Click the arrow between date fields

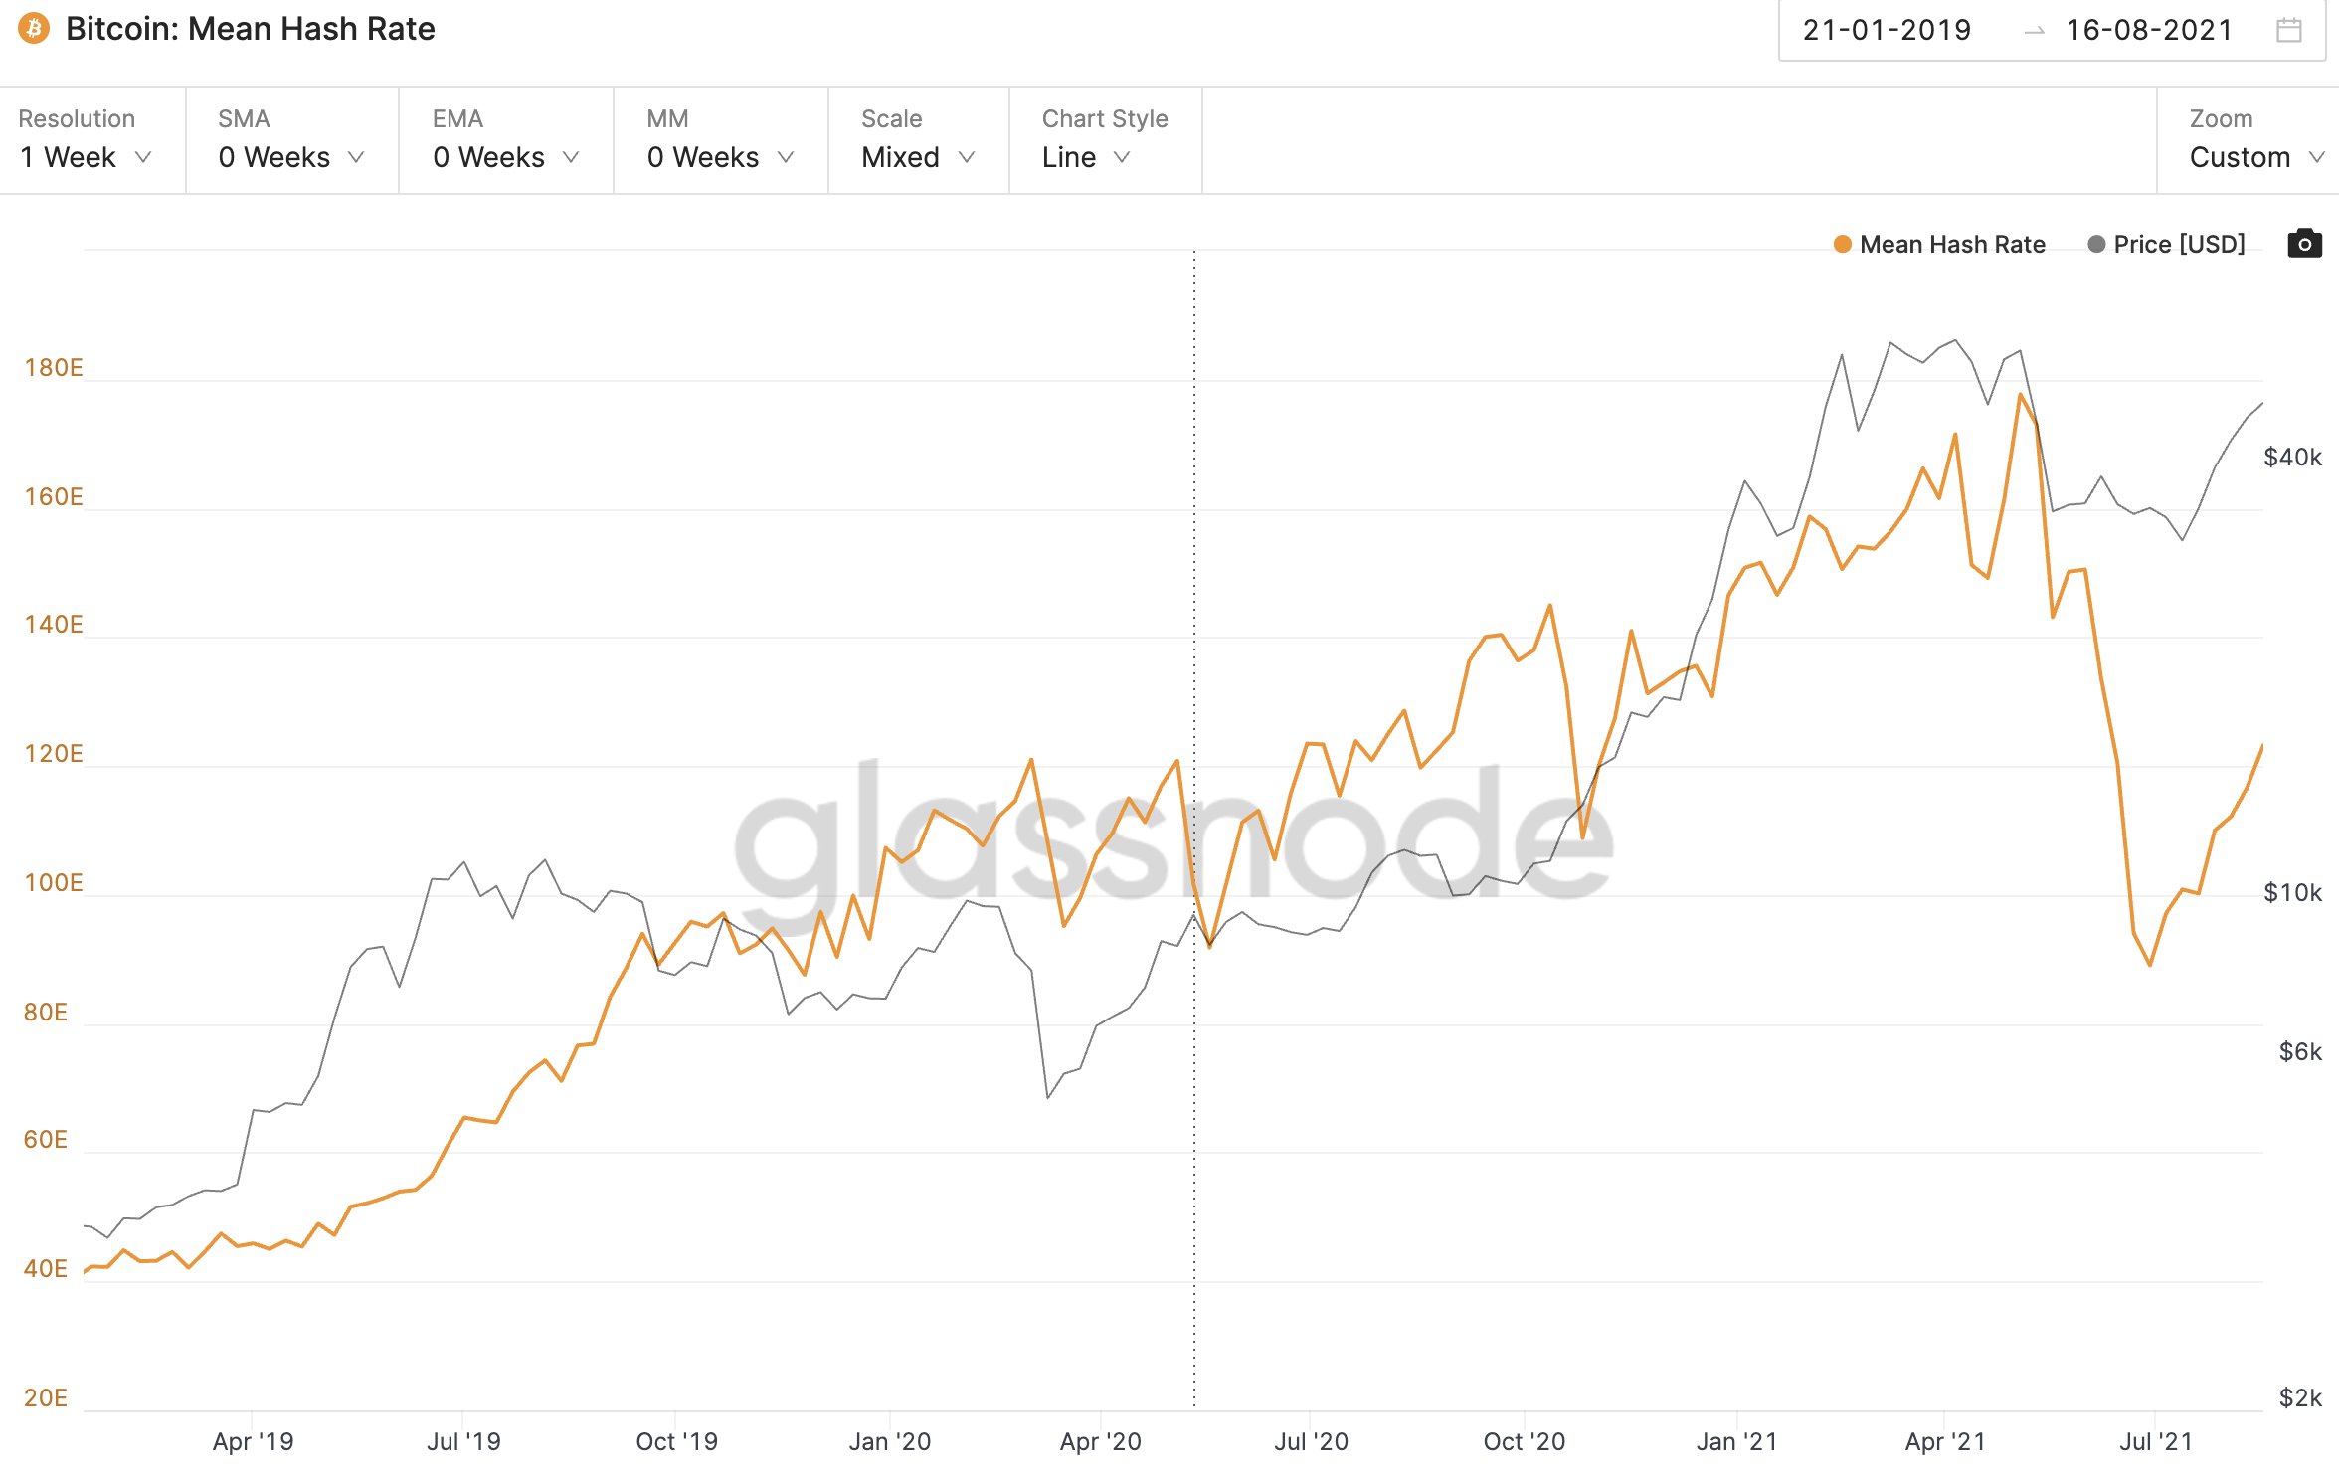[2034, 31]
